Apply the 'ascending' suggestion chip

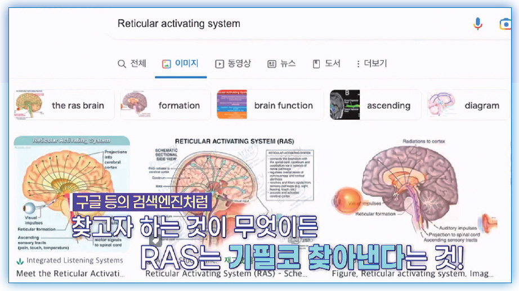pos(375,105)
